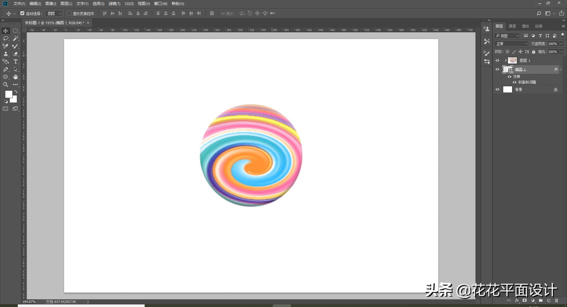Open the 滤镜 menu
Viewport: 567px width, 307px height.
pyautogui.click(x=114, y=4)
